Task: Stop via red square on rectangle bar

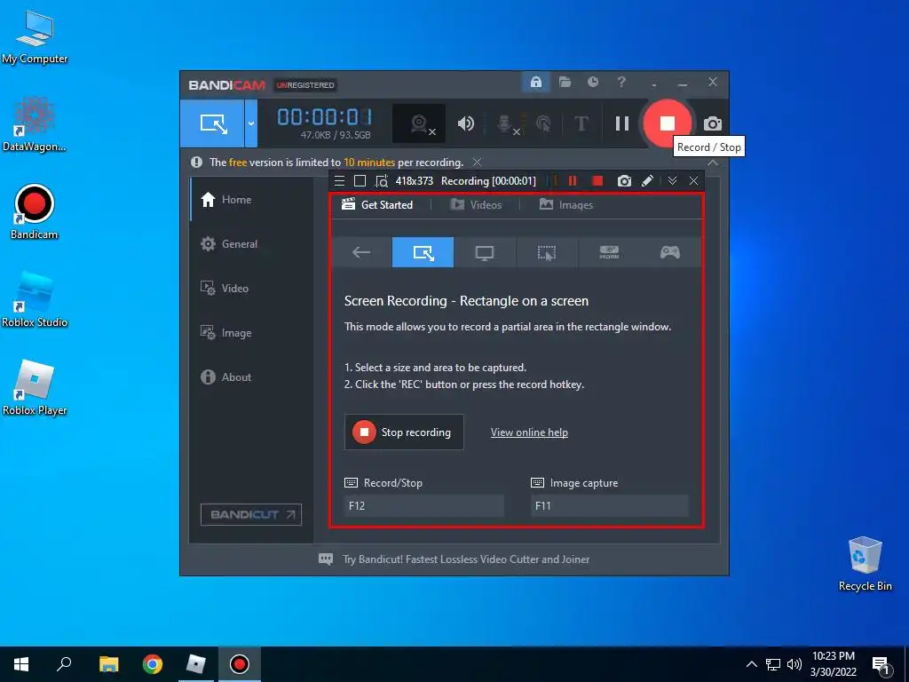Action: (597, 181)
